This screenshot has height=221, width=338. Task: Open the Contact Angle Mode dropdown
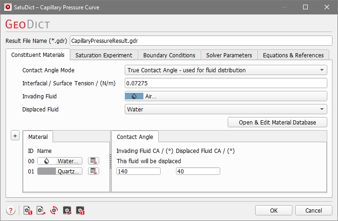[226, 70]
